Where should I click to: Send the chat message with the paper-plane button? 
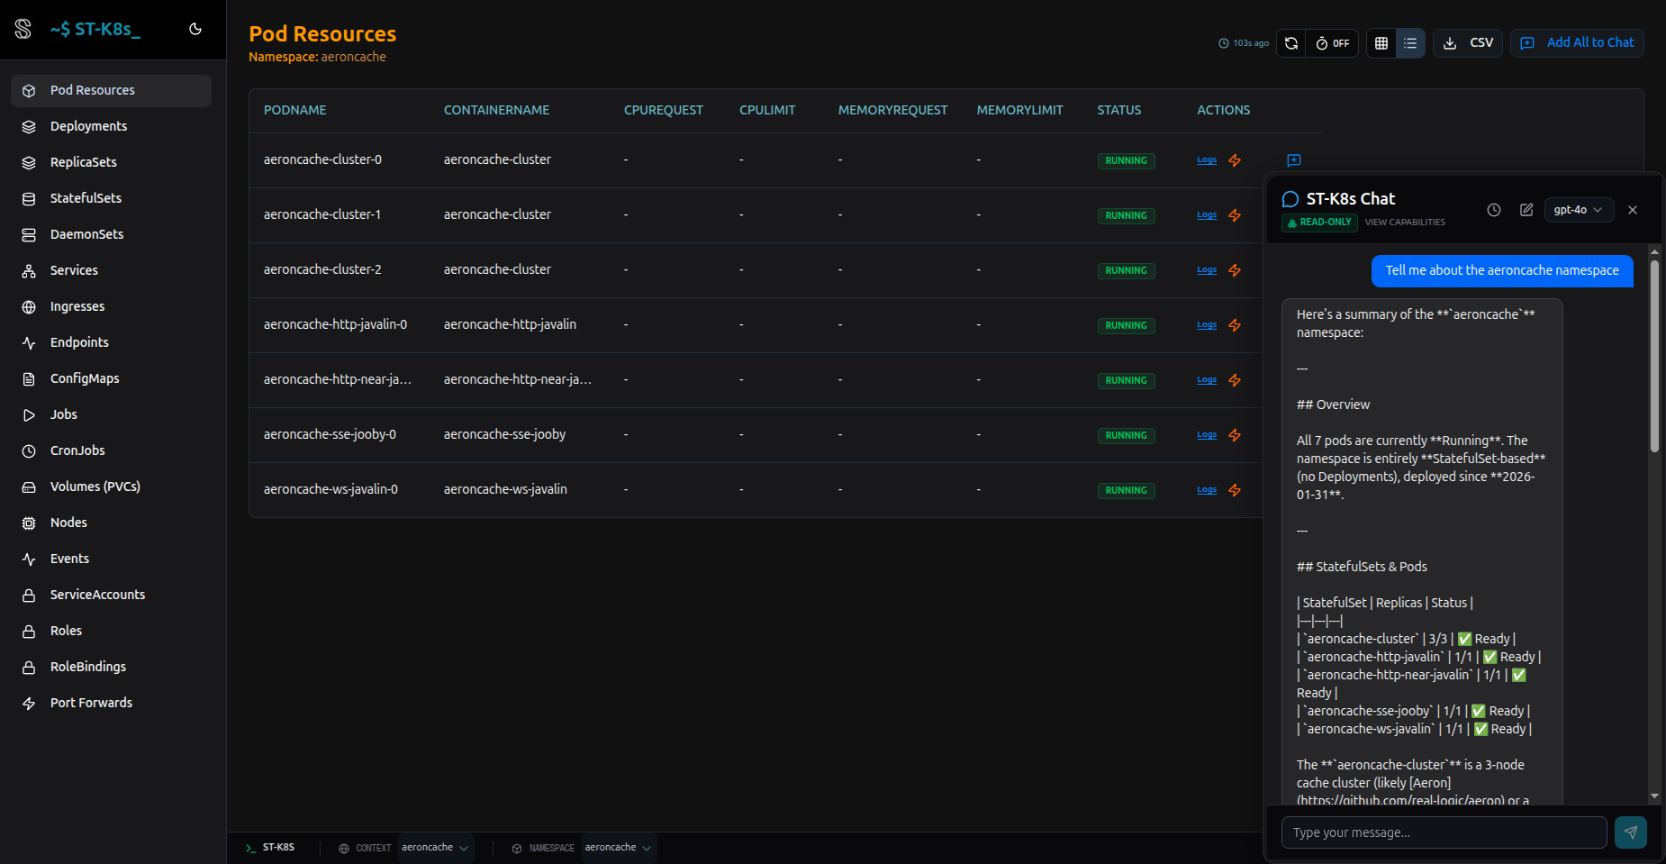pyautogui.click(x=1631, y=832)
